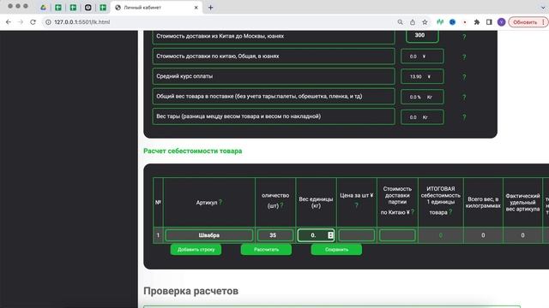Open the first green sheets pinned tab
The width and height of the screenshot is (549, 308).
point(58,8)
